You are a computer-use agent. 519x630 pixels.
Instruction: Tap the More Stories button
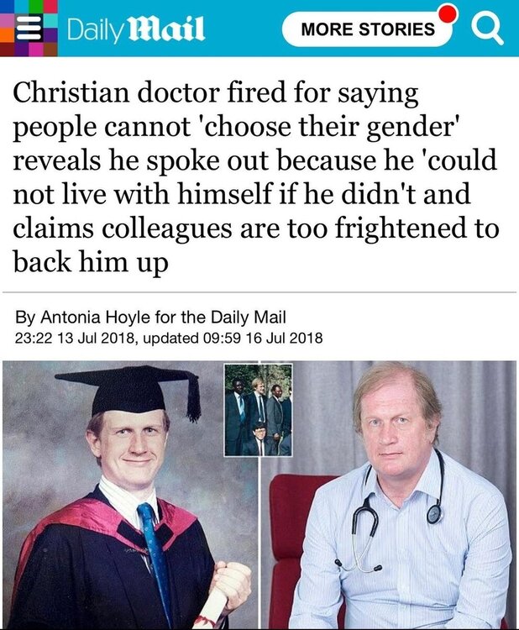tap(368, 29)
